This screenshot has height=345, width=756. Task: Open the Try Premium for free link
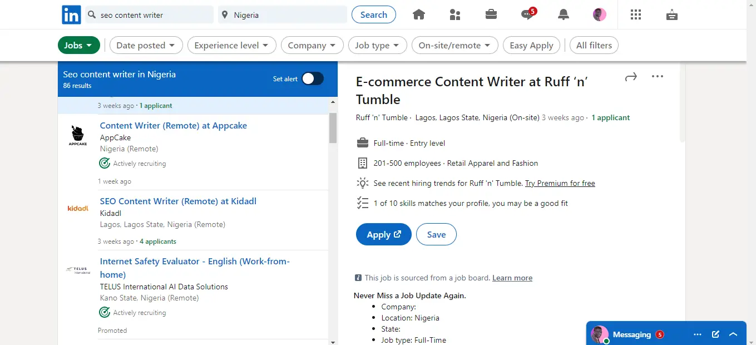coord(560,183)
